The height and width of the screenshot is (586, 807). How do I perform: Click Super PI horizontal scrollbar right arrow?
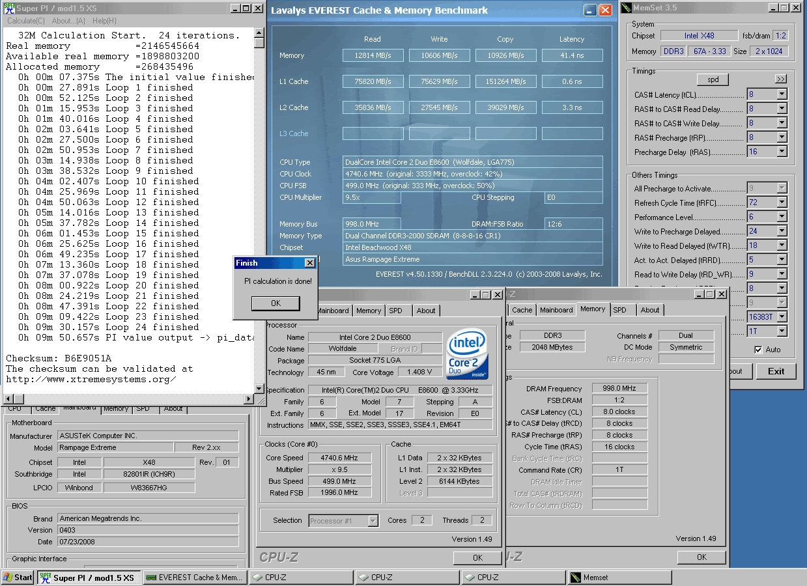tap(249, 398)
